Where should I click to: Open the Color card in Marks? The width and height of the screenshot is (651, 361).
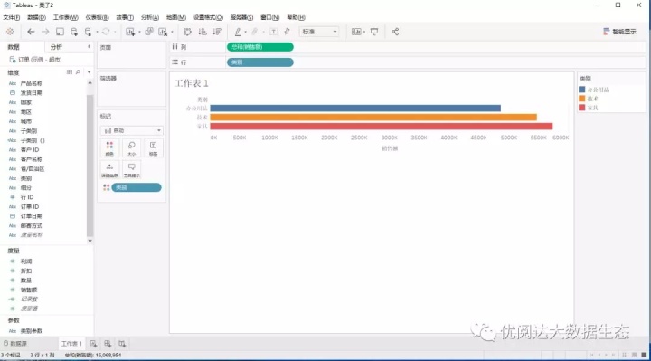[x=109, y=147]
